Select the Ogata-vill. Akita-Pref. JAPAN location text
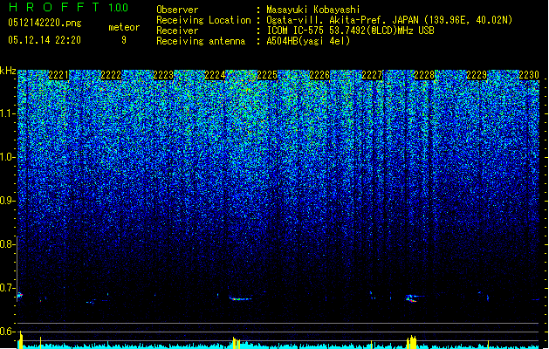The image size is (549, 349). [389, 20]
